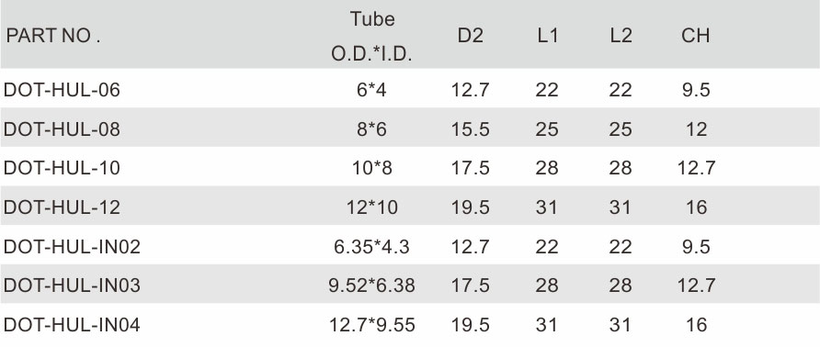Click the D2 column header

coord(471,36)
